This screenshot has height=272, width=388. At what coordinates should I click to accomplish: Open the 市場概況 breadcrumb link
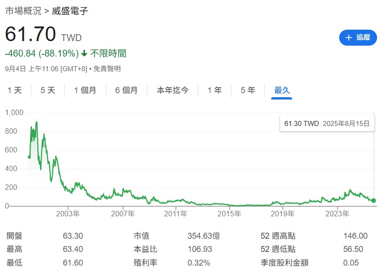23,11
